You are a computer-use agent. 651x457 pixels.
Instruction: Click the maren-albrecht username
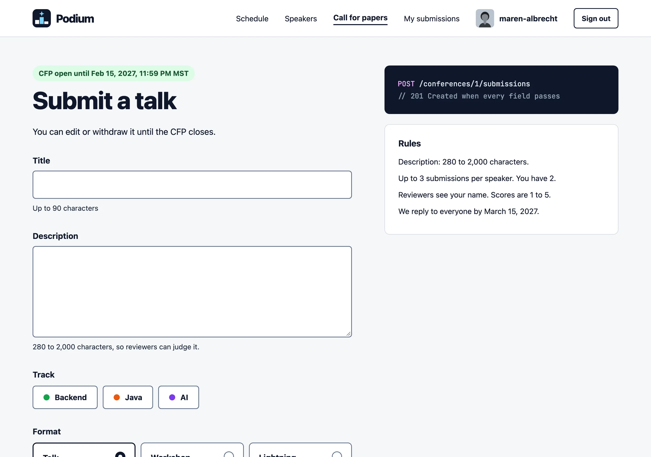pos(528,19)
